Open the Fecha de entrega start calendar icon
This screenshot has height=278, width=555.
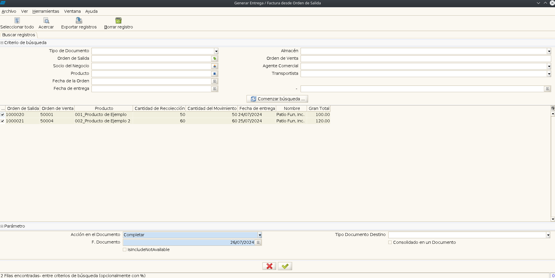215,89
